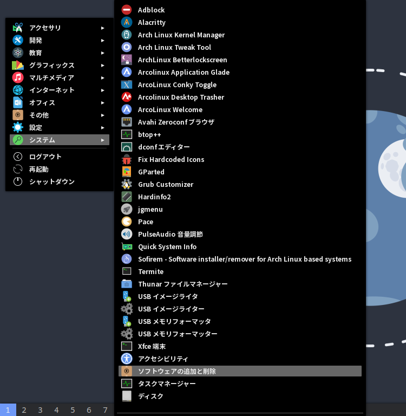This screenshot has height=416, width=406.
Task: Click the GParted icon
Action: pos(127,172)
